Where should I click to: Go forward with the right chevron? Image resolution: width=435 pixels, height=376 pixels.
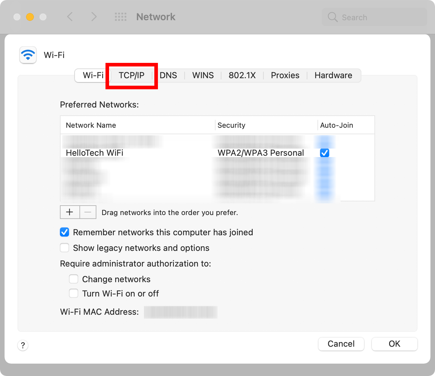[x=94, y=17]
